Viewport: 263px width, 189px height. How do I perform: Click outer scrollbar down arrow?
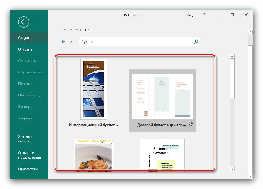coord(250,176)
